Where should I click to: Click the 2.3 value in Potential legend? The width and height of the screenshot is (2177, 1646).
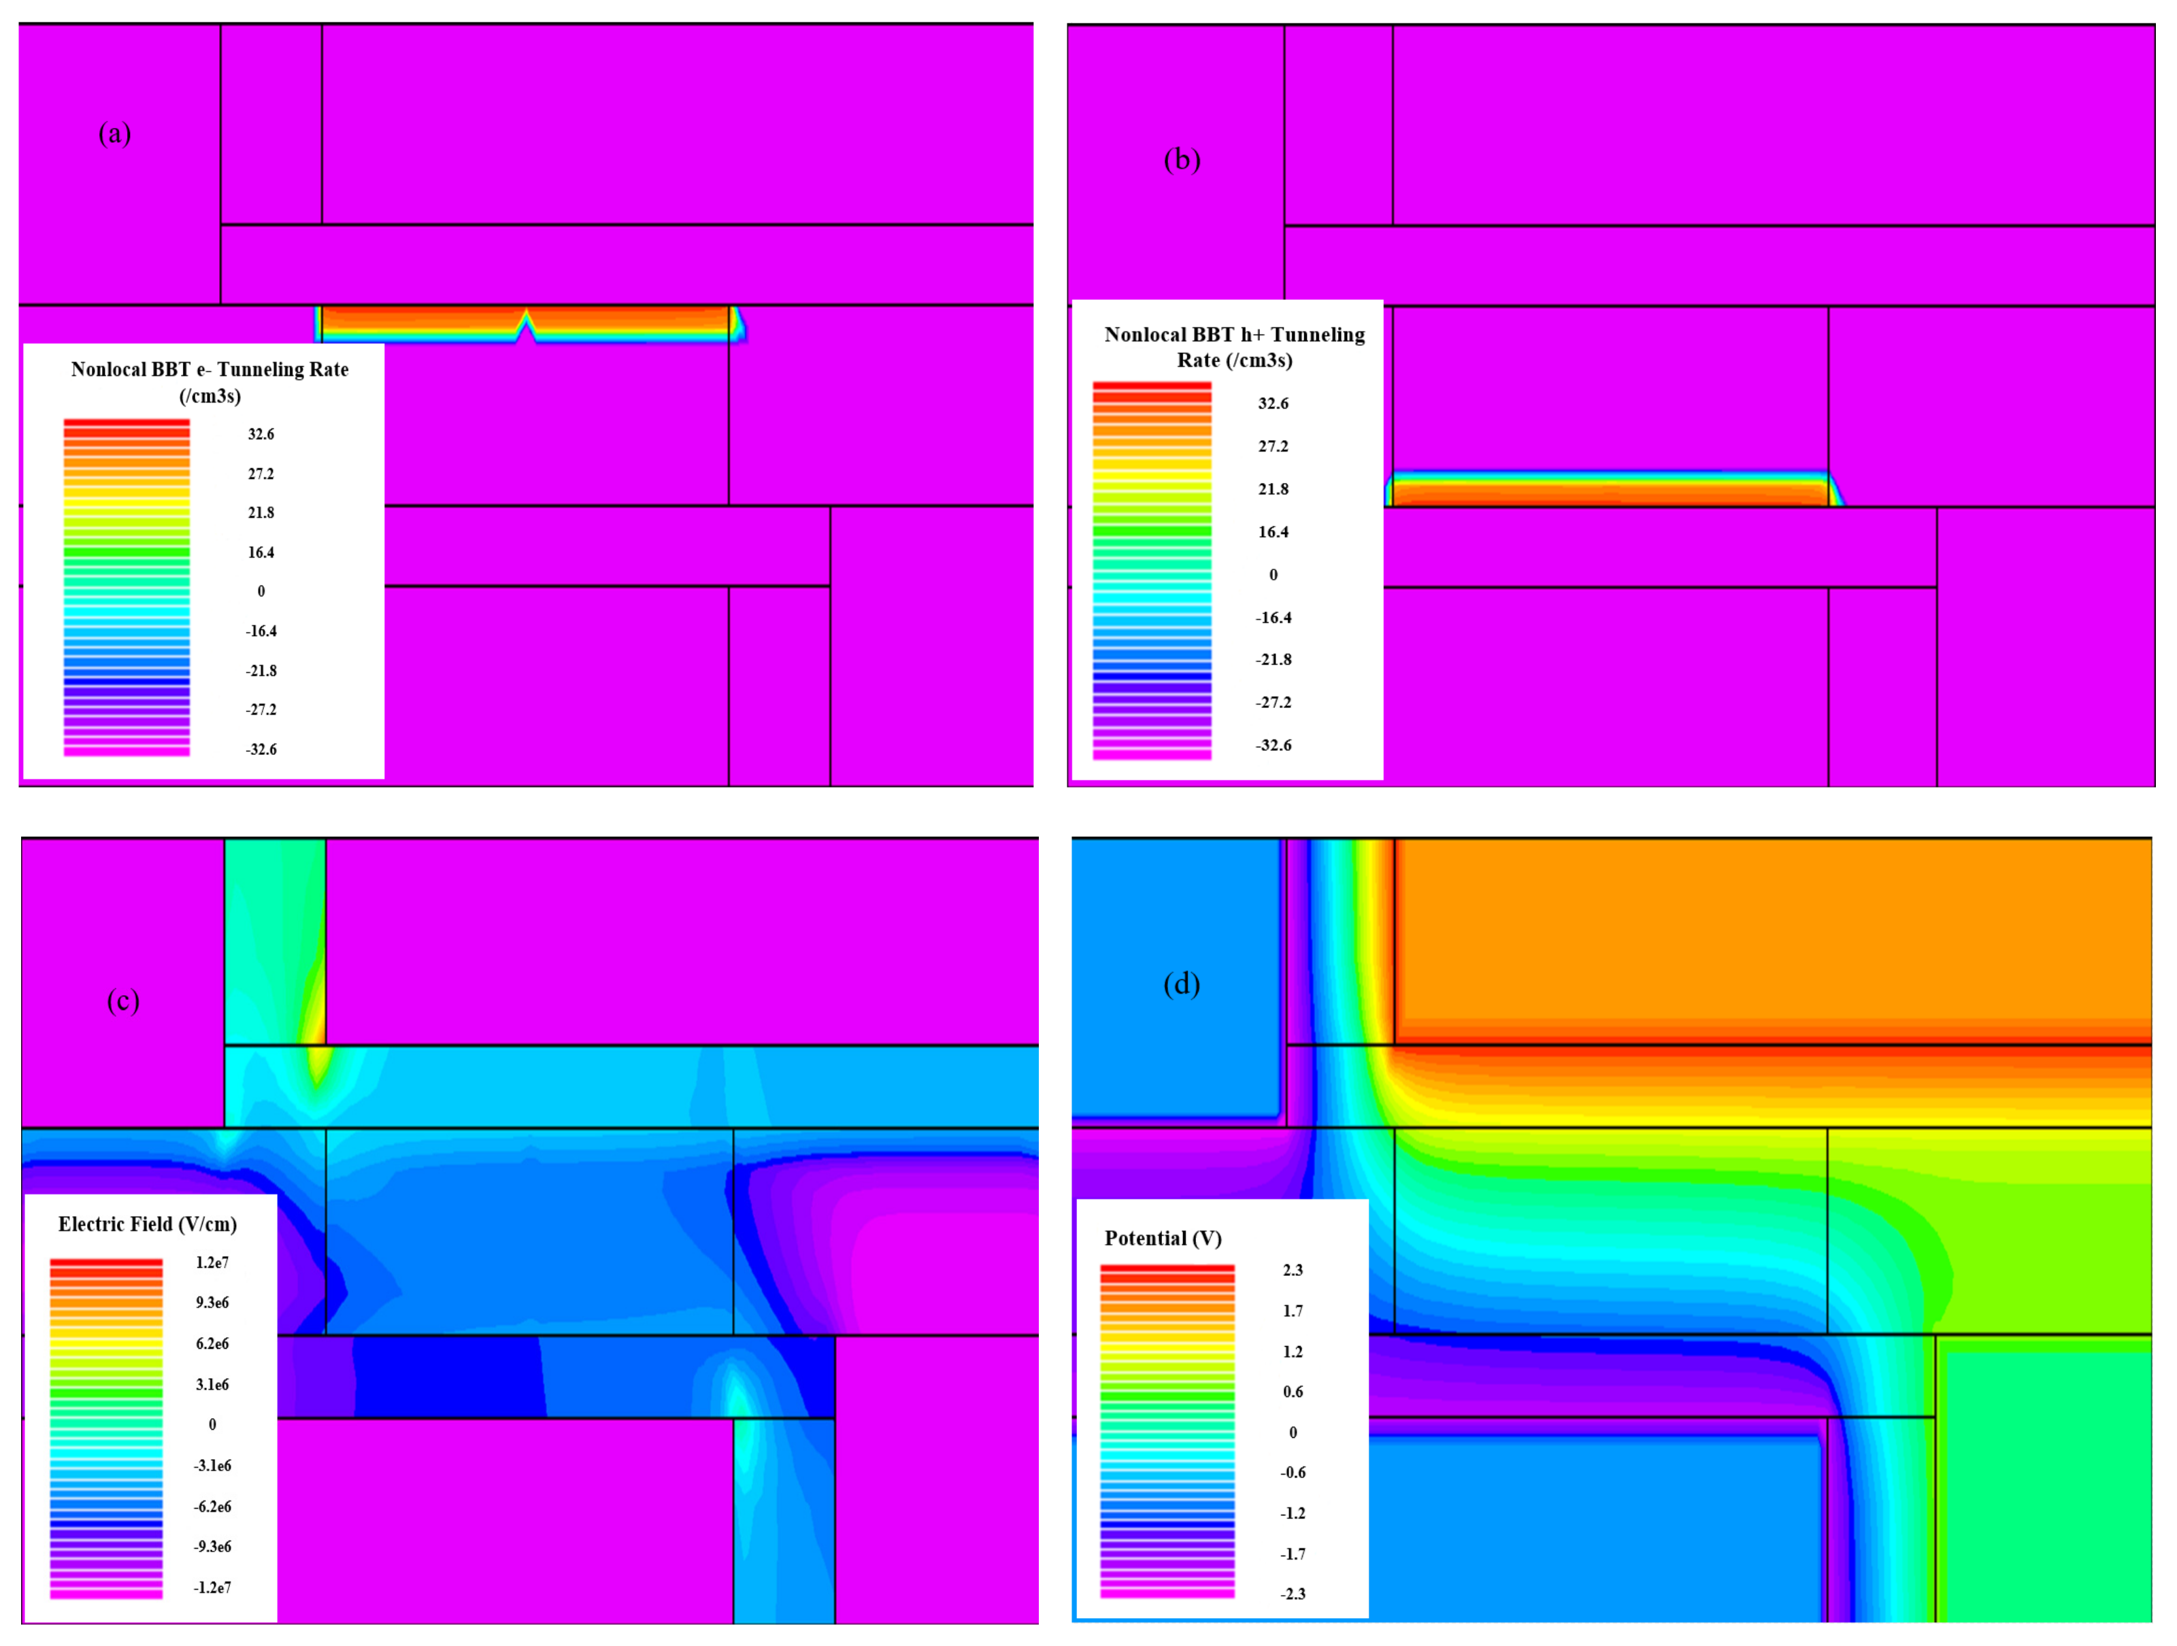coord(1292,1270)
